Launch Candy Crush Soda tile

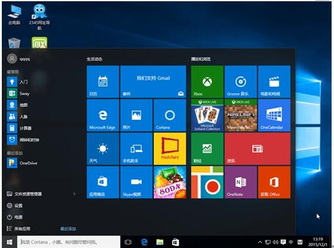[x=170, y=182]
